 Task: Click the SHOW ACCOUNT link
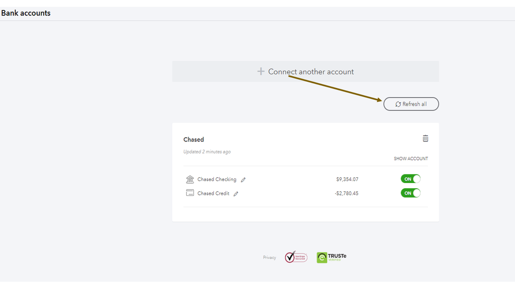pos(411,159)
